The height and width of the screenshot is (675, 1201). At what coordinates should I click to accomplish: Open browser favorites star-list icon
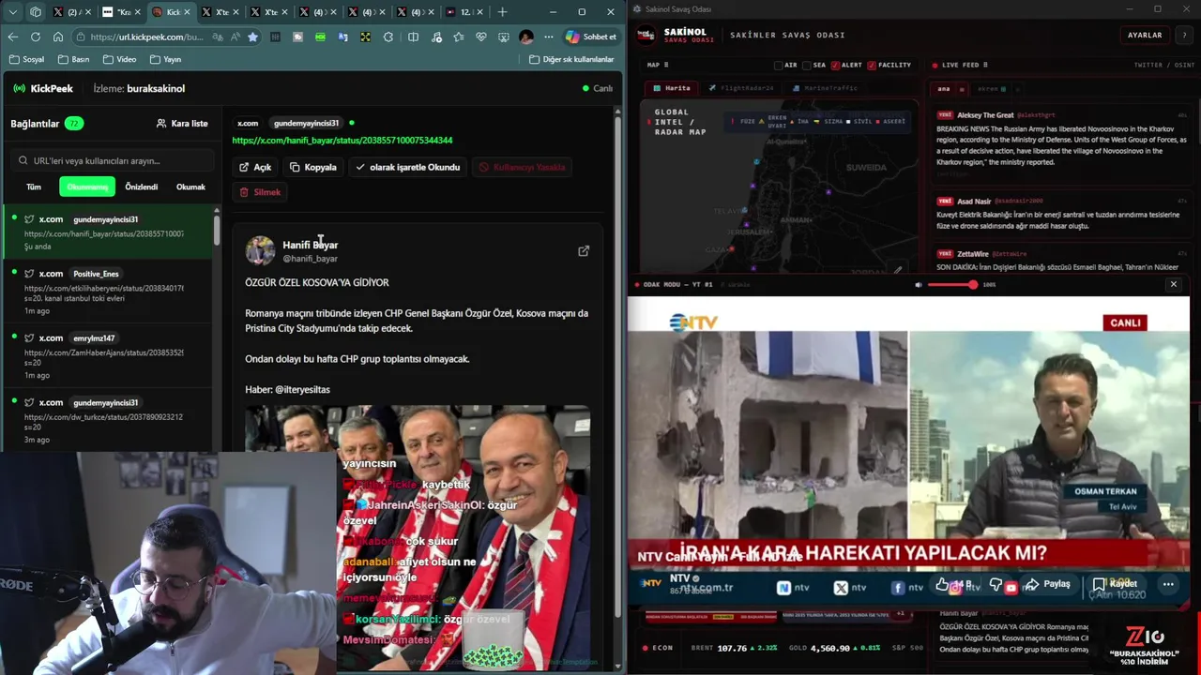click(458, 37)
